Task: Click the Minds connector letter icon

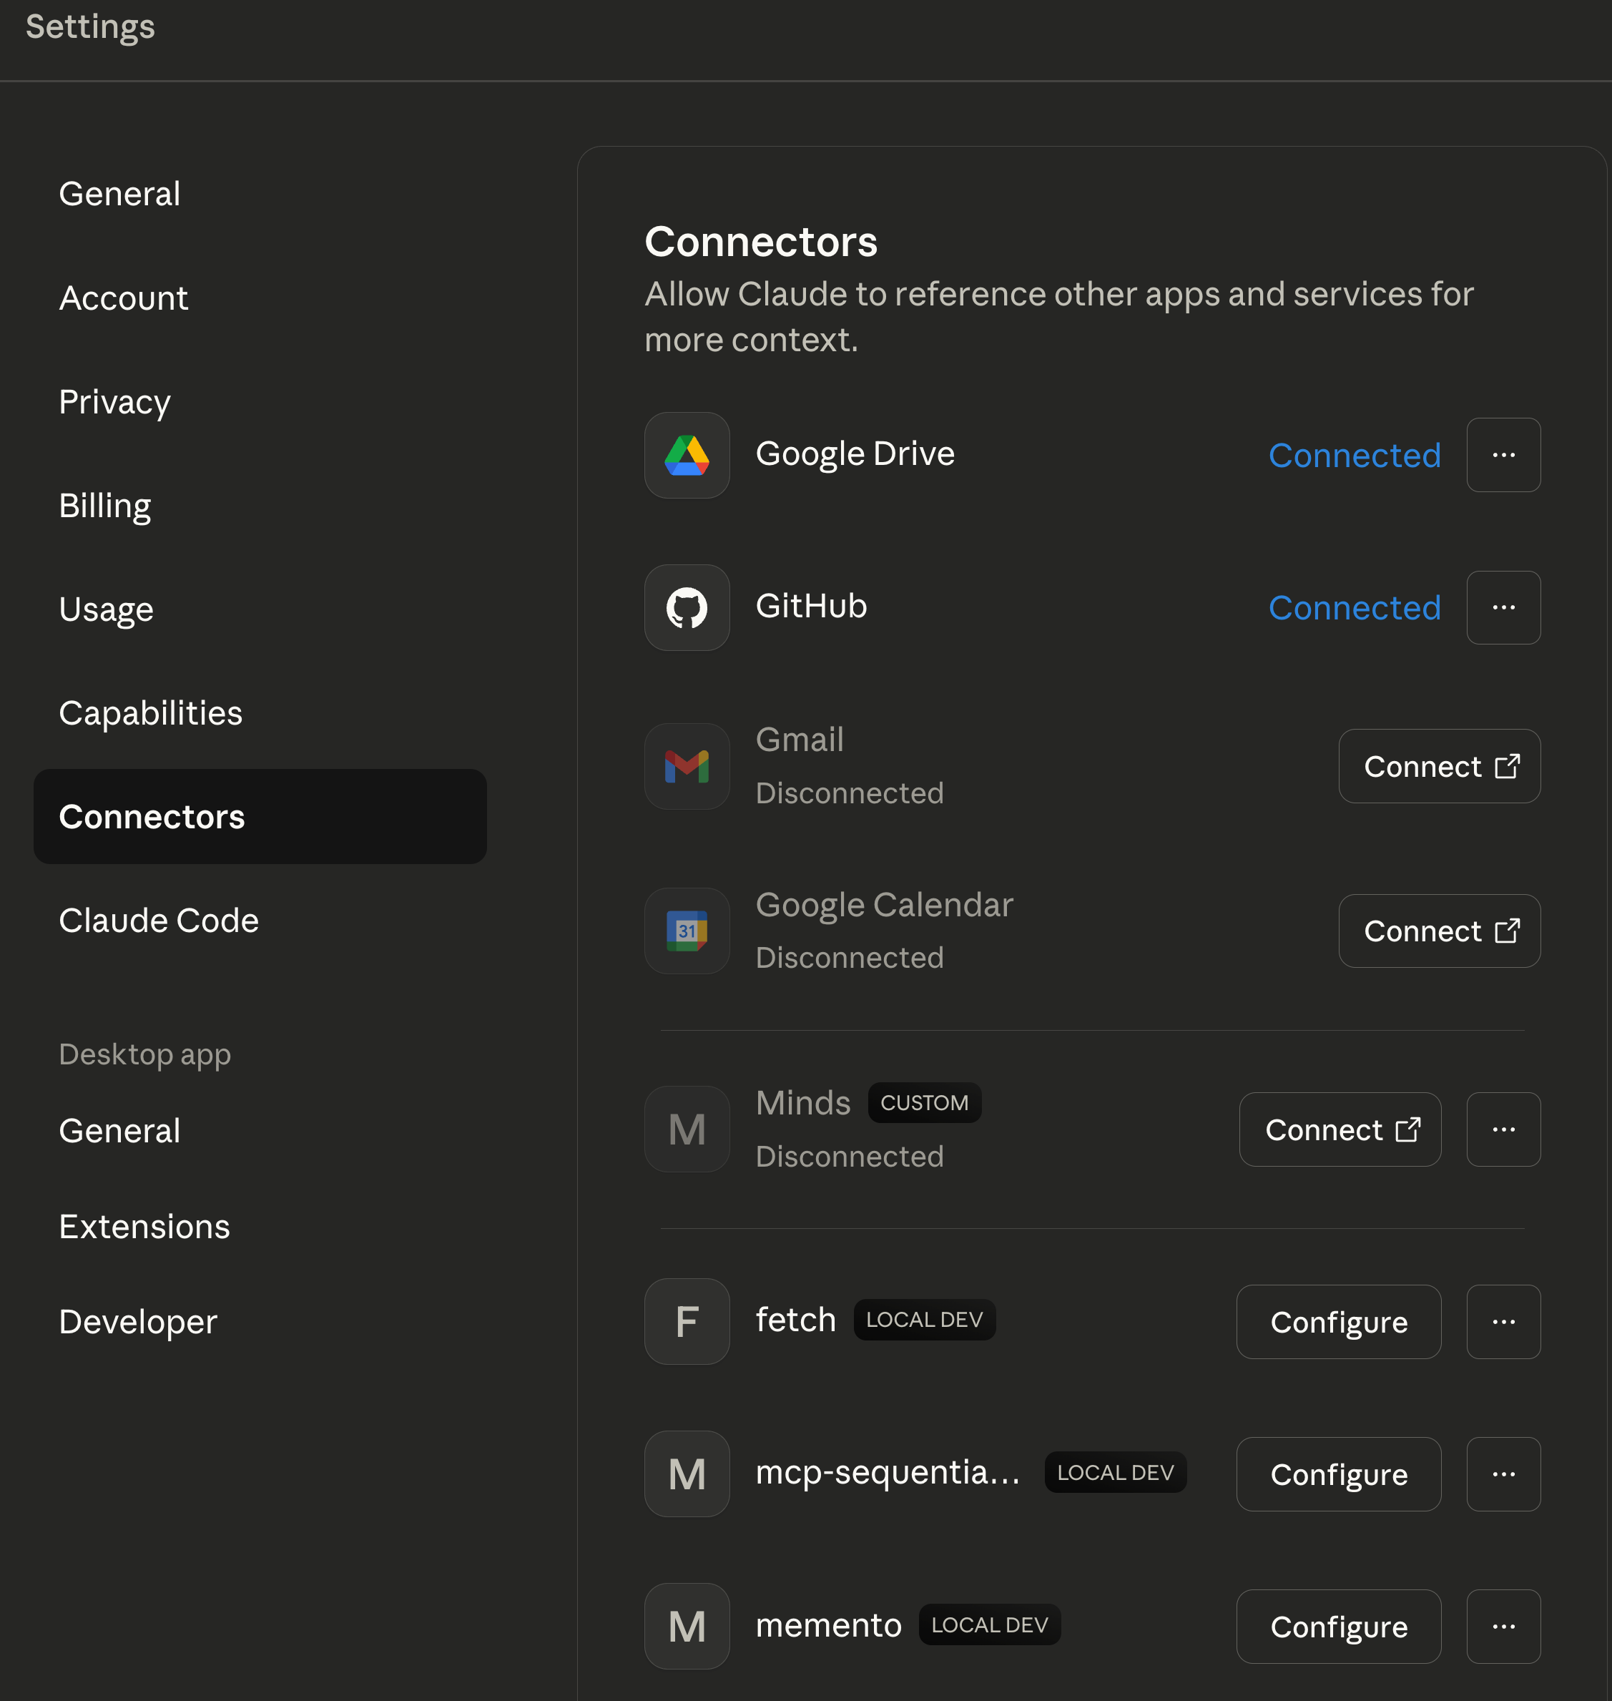Action: (687, 1129)
